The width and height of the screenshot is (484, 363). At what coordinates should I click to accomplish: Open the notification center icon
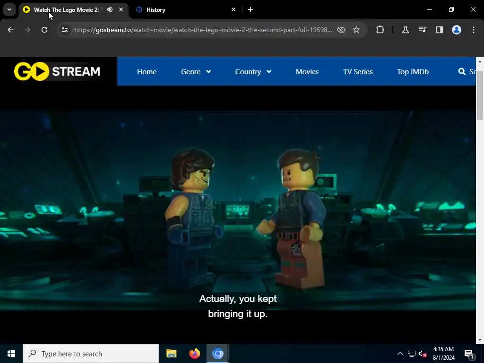tap(469, 354)
